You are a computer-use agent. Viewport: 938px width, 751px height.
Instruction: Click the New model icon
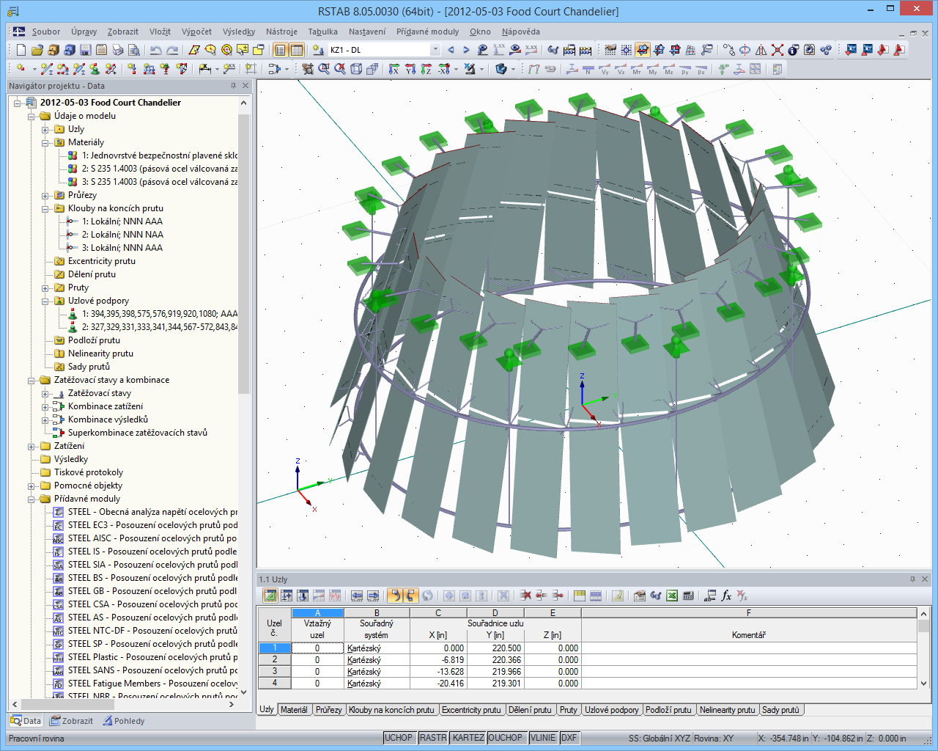pyautogui.click(x=21, y=50)
